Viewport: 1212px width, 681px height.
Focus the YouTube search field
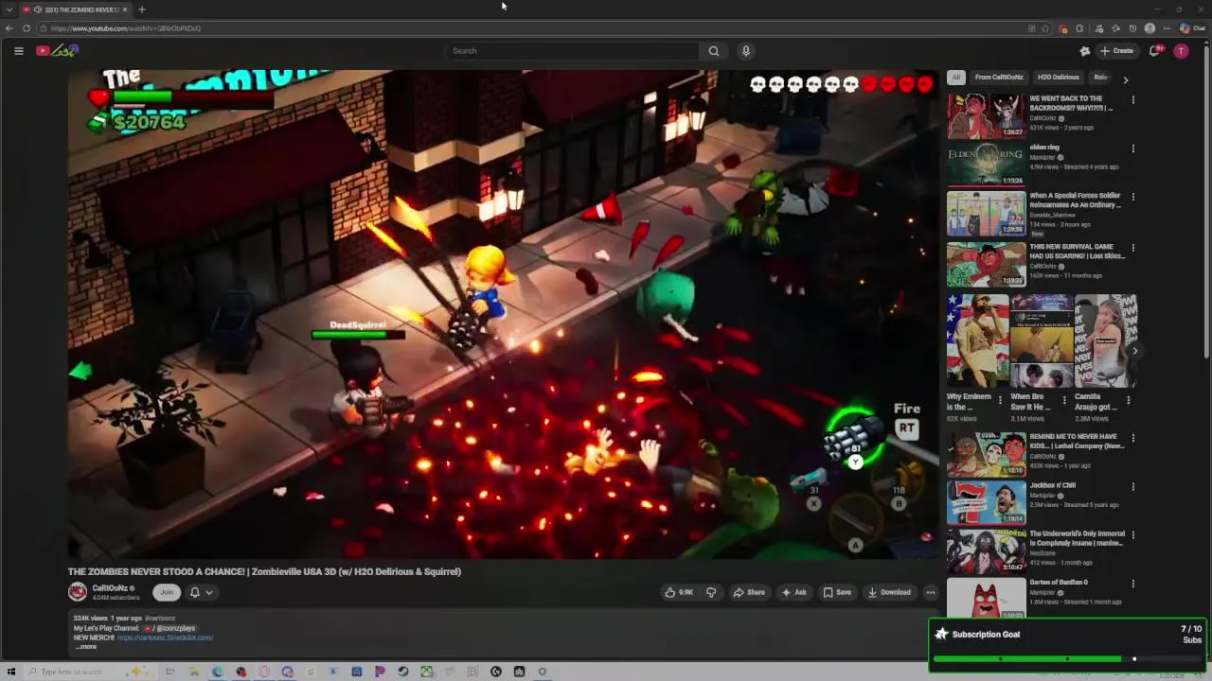[572, 51]
